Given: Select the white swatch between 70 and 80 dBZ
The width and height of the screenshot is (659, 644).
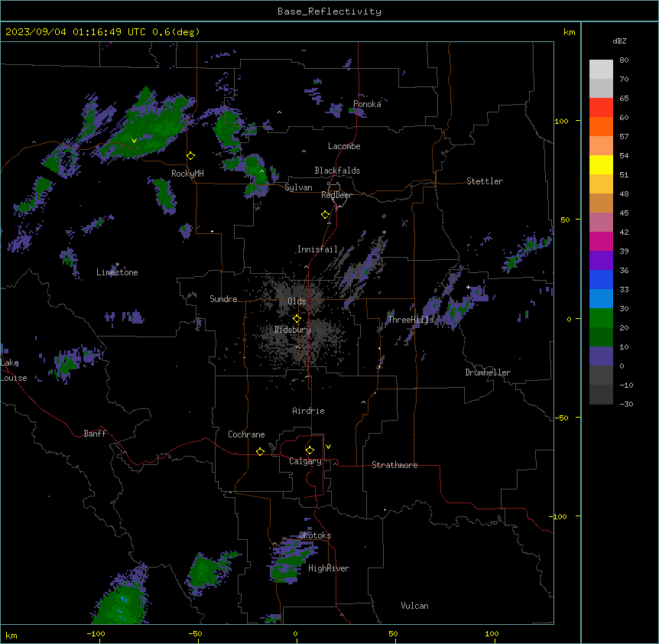Looking at the screenshot, I should [601, 70].
